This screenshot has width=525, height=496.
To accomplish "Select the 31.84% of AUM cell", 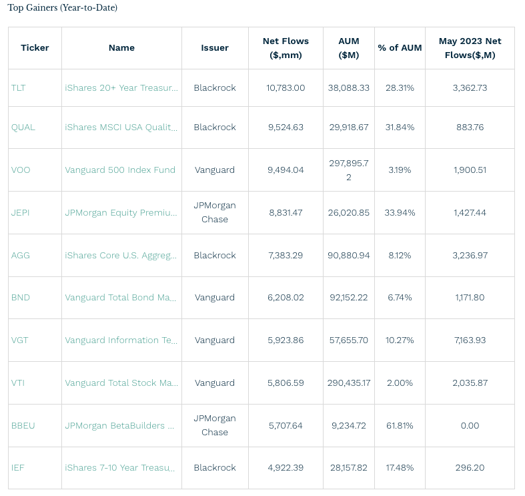I will tap(400, 128).
